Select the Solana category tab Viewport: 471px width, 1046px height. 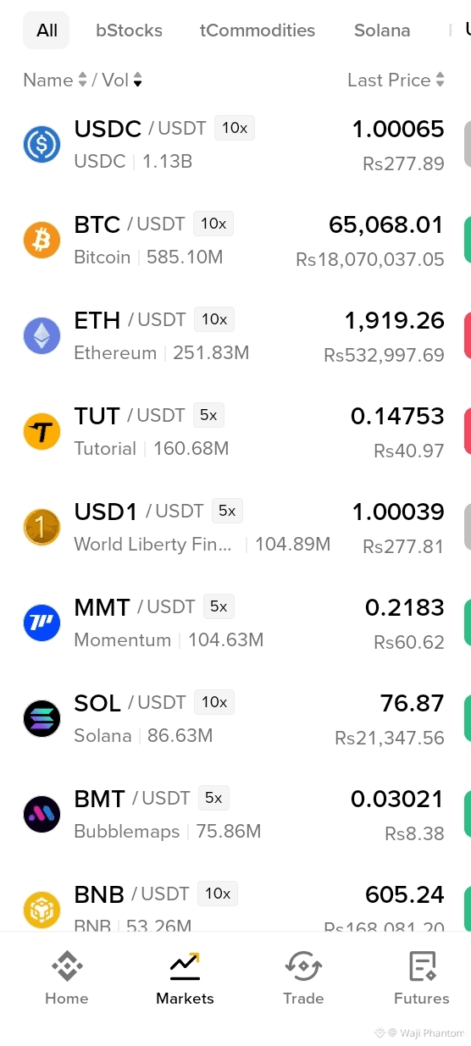coord(382,30)
